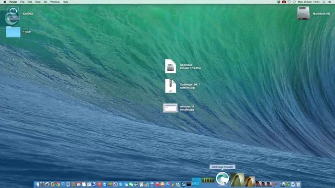Click the red camera menu bar icon

284,2
